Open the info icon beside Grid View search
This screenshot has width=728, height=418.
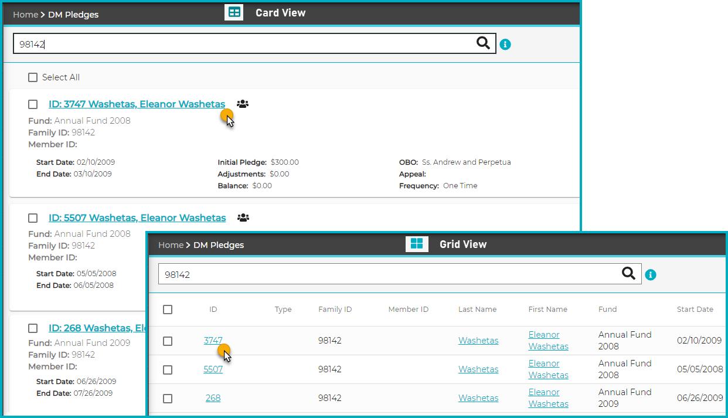point(651,274)
